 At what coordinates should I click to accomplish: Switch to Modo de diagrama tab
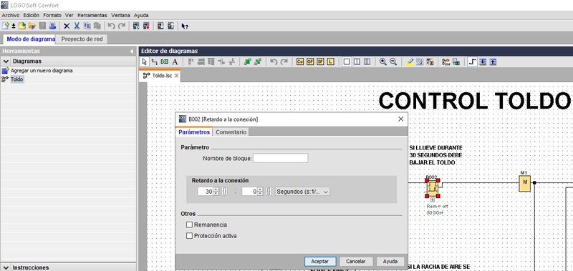(x=30, y=39)
